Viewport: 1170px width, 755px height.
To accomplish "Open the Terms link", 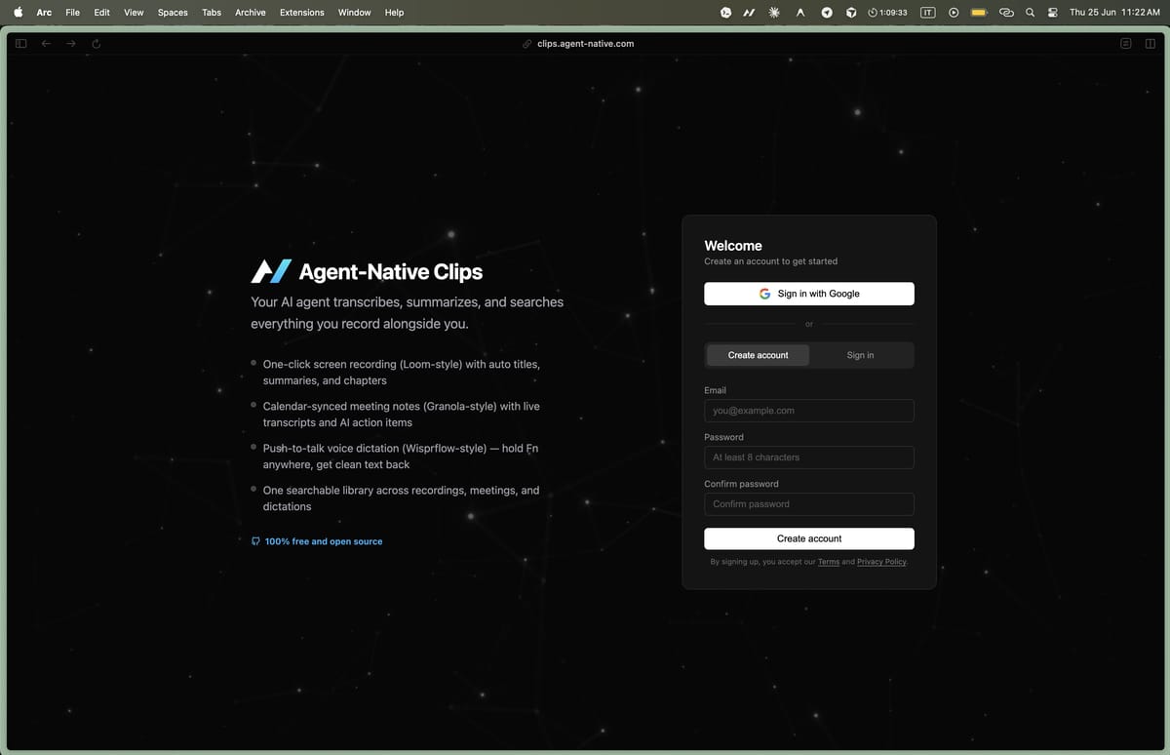I will [829, 562].
